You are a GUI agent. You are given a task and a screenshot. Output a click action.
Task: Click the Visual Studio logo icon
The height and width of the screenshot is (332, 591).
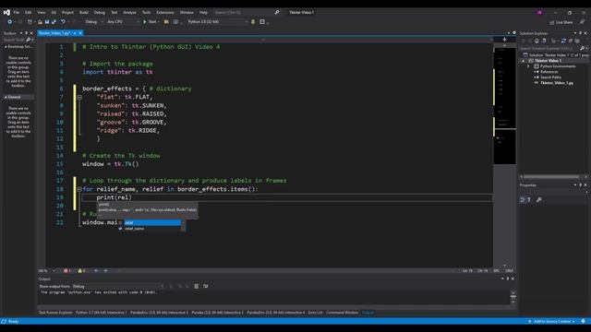click(x=6, y=12)
